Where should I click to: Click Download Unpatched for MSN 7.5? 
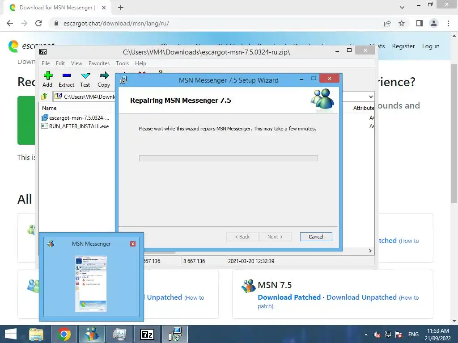coord(361,297)
